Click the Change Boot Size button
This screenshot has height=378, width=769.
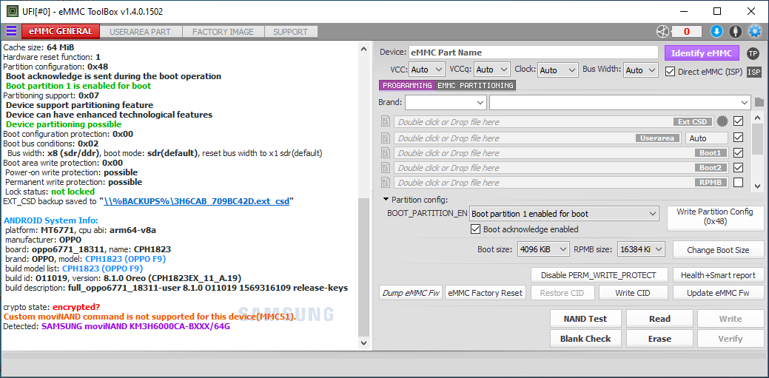click(x=718, y=250)
